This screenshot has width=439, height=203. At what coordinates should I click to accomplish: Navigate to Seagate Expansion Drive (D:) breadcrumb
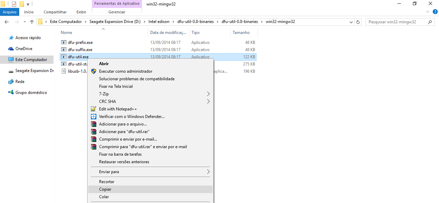(x=115, y=22)
